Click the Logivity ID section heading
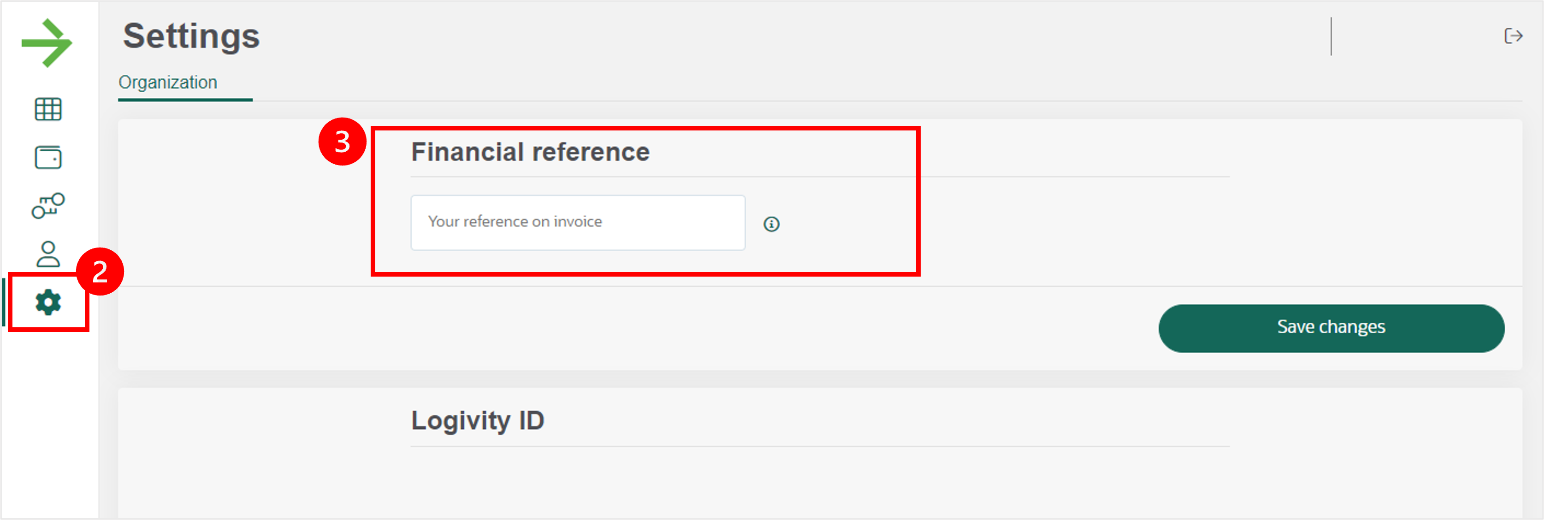Viewport: 1544px width, 520px height. (x=478, y=420)
